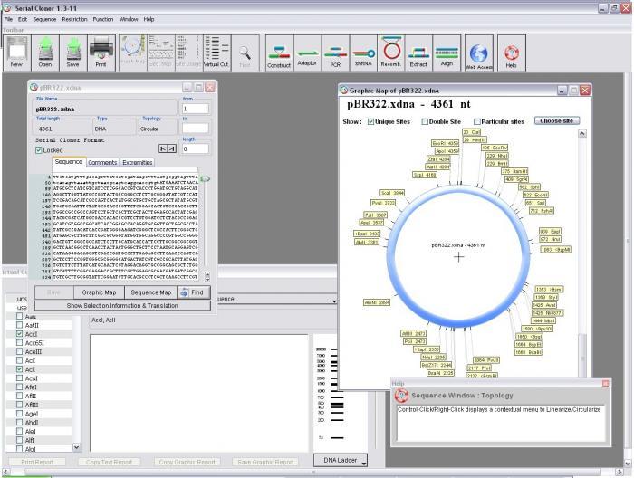Print using the Print toolbar icon

coord(101,53)
